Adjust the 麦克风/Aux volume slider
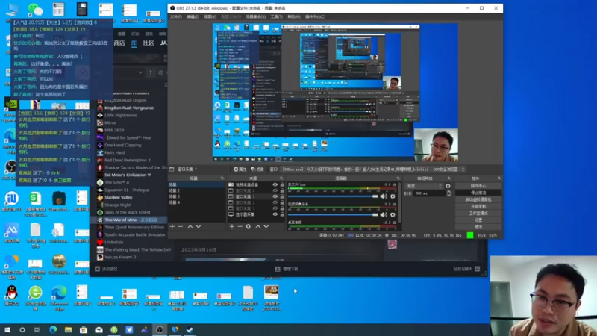 click(x=333, y=196)
